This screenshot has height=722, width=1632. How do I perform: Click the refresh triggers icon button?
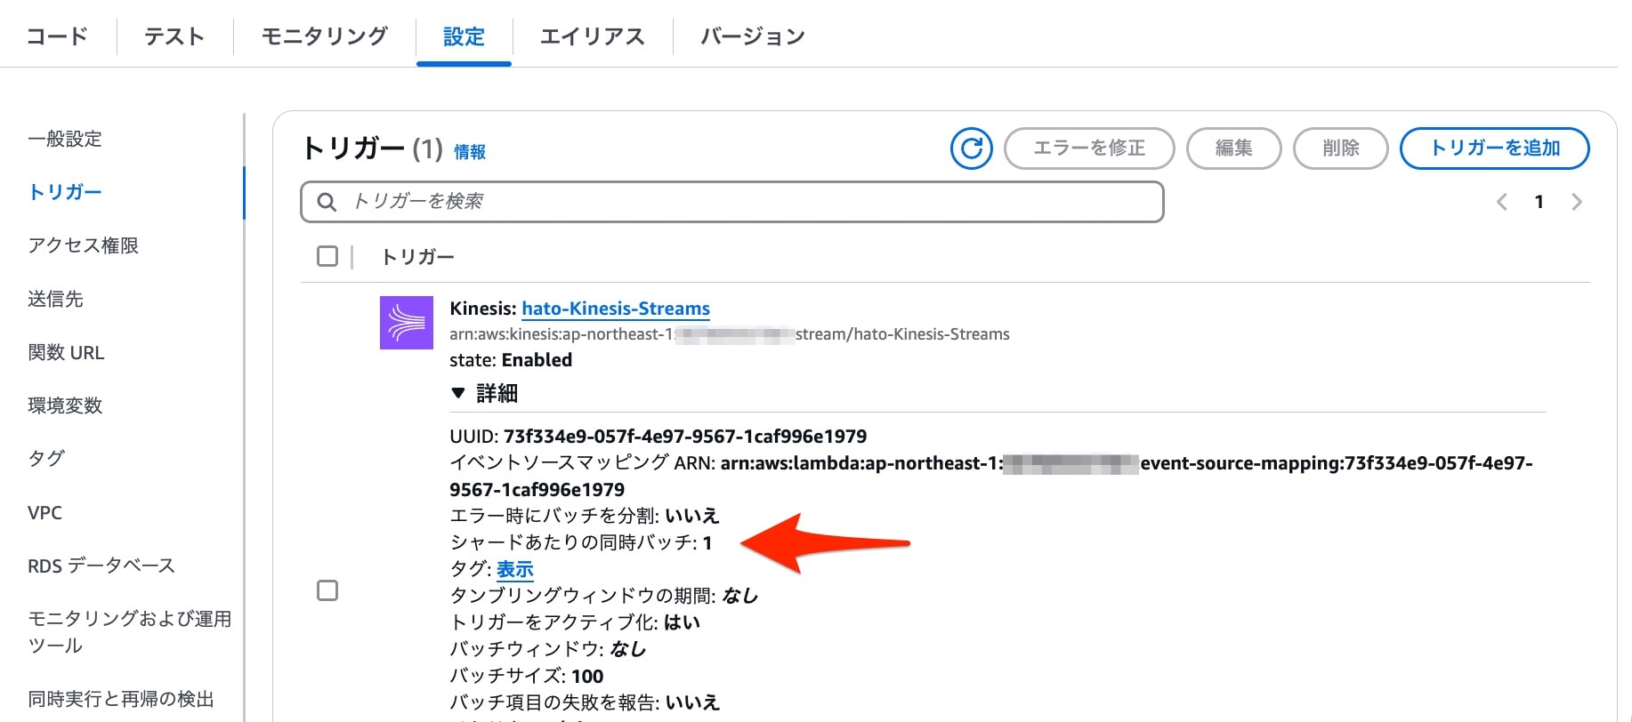pyautogui.click(x=972, y=148)
